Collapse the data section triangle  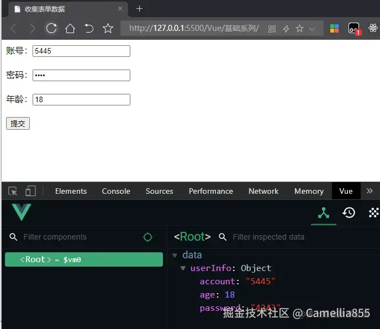[175, 256]
